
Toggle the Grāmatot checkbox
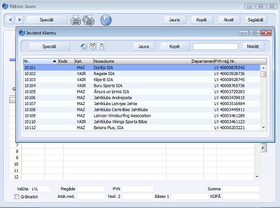click(x=17, y=197)
